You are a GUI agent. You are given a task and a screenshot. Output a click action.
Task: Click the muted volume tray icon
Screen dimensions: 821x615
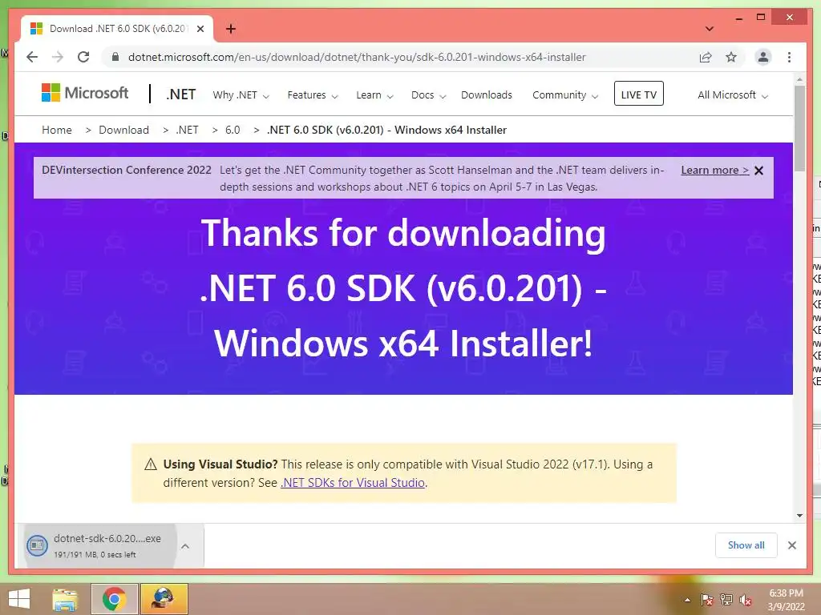(746, 600)
